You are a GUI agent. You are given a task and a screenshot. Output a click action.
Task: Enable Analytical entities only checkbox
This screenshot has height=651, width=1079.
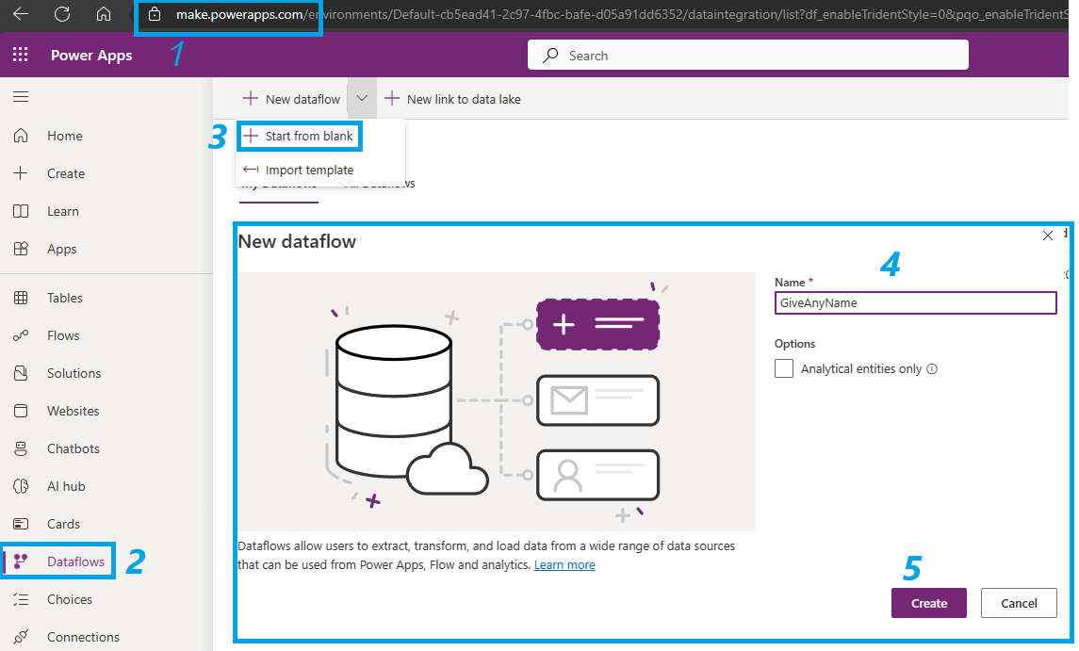point(784,368)
